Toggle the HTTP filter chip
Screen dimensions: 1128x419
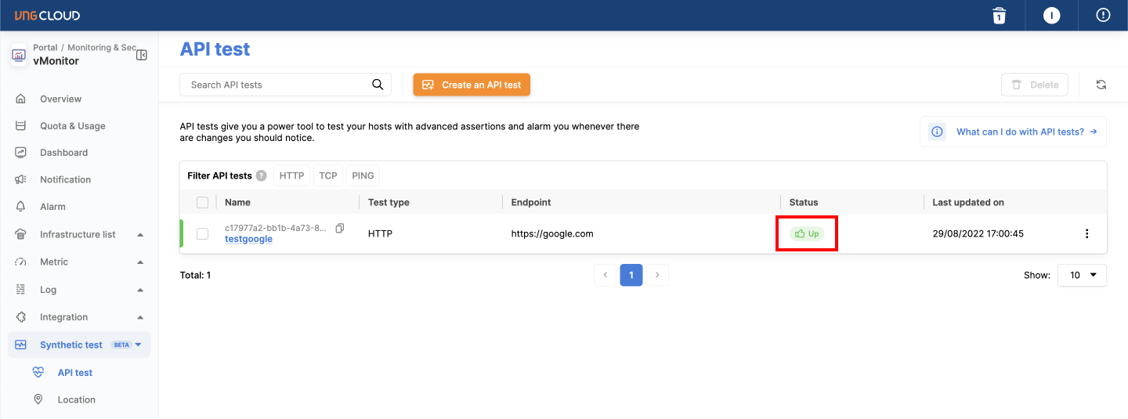tap(291, 175)
